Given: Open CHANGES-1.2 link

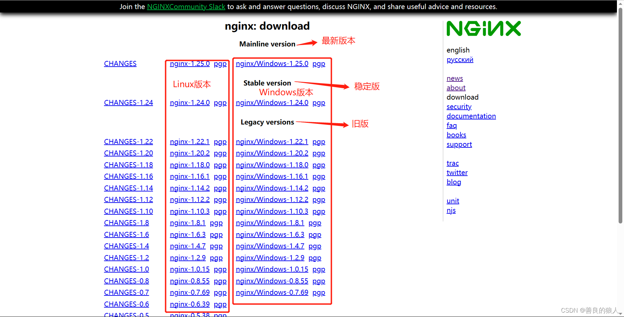Looking at the screenshot, I should point(126,258).
